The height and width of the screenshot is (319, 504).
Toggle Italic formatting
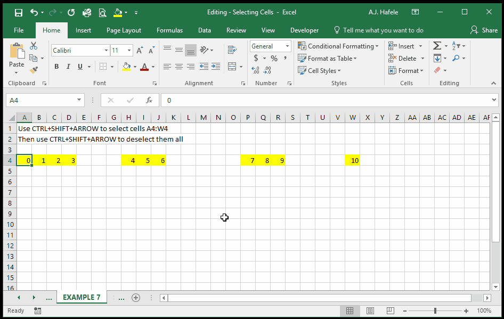(x=68, y=67)
